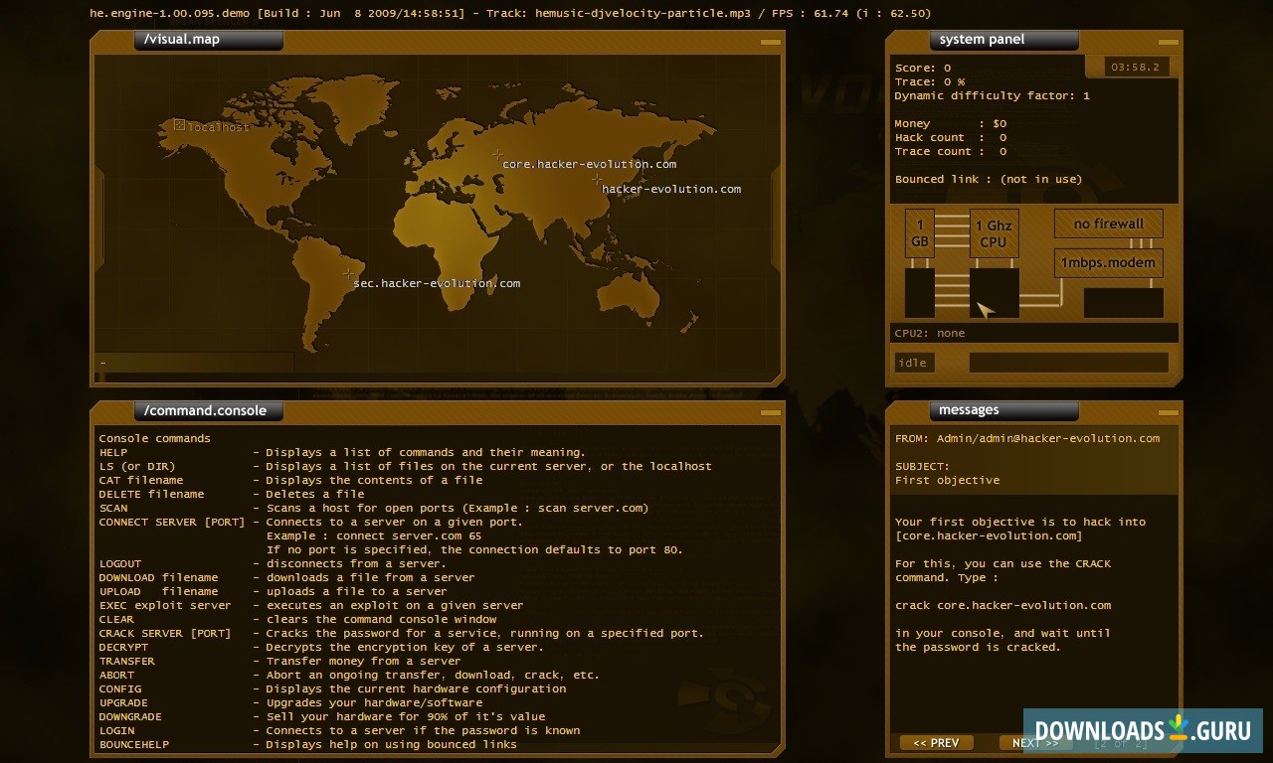Click the SCAN command line in console
Image resolution: width=1273 pixels, height=763 pixels.
(374, 508)
